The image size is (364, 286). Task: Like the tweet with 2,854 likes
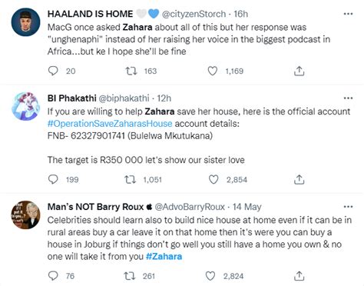[213, 179]
